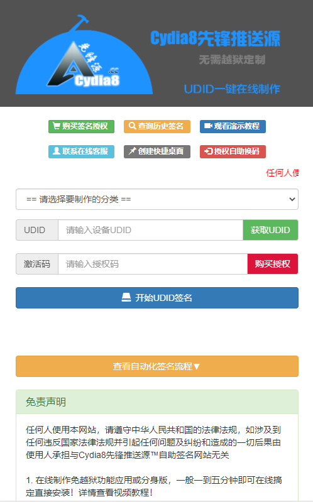Image resolution: width=313 pixels, height=502 pixels.
Task: Click the 获取UDID green button
Action: click(270, 230)
